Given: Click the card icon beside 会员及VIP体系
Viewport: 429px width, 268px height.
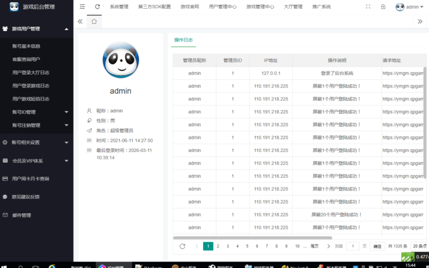Looking at the screenshot, I should [5, 161].
